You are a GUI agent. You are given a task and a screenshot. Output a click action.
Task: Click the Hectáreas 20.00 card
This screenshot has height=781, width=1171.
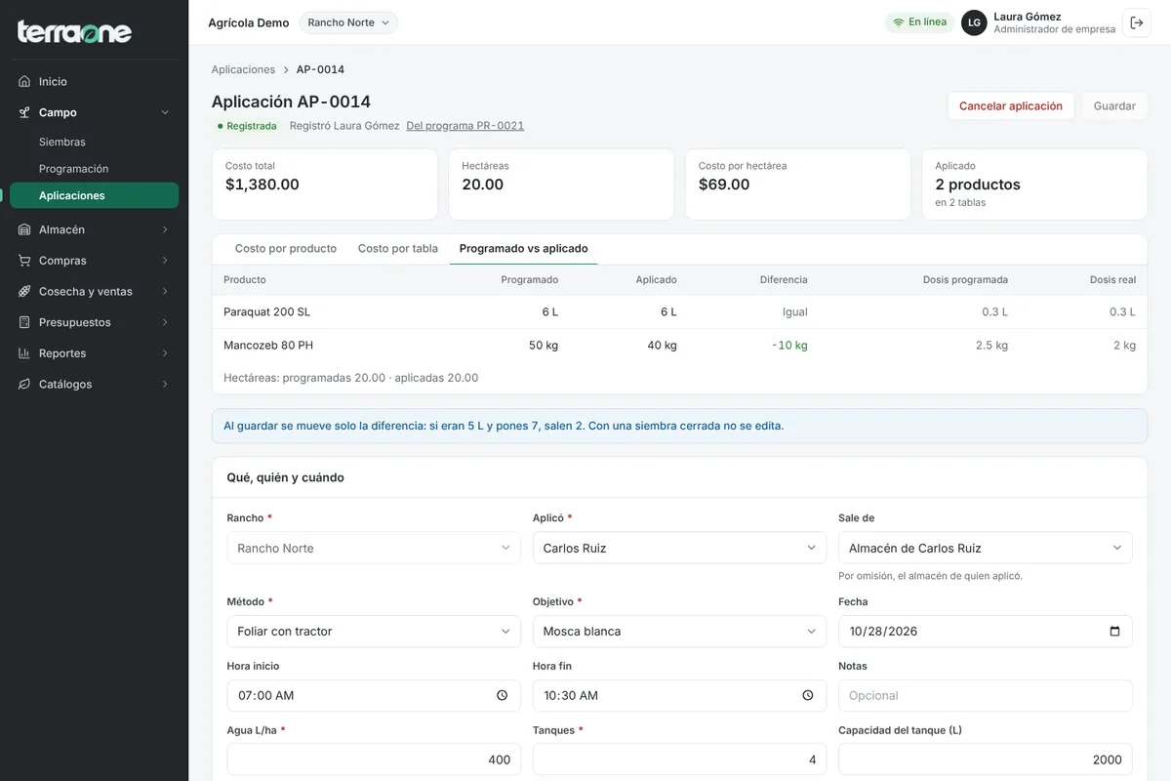click(x=561, y=185)
